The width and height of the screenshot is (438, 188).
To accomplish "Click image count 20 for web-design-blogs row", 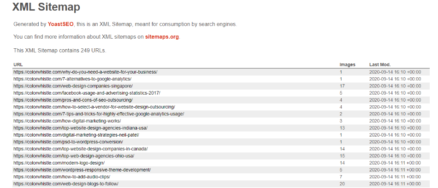I will (342, 183).
